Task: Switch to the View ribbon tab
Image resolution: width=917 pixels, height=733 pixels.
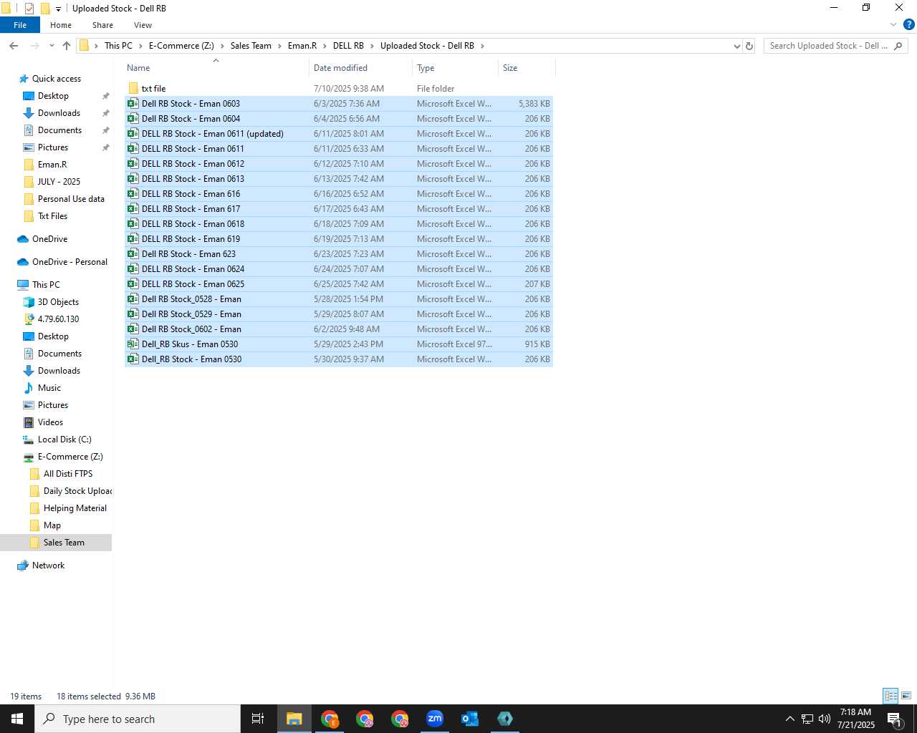Action: pos(143,25)
